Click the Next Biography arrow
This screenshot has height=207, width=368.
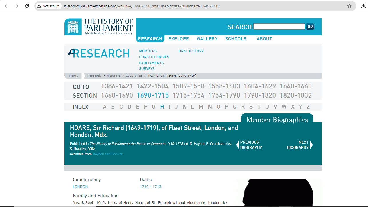(311, 145)
